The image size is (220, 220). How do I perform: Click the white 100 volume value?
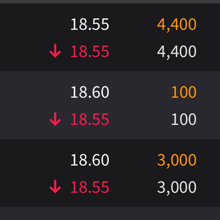point(184,120)
